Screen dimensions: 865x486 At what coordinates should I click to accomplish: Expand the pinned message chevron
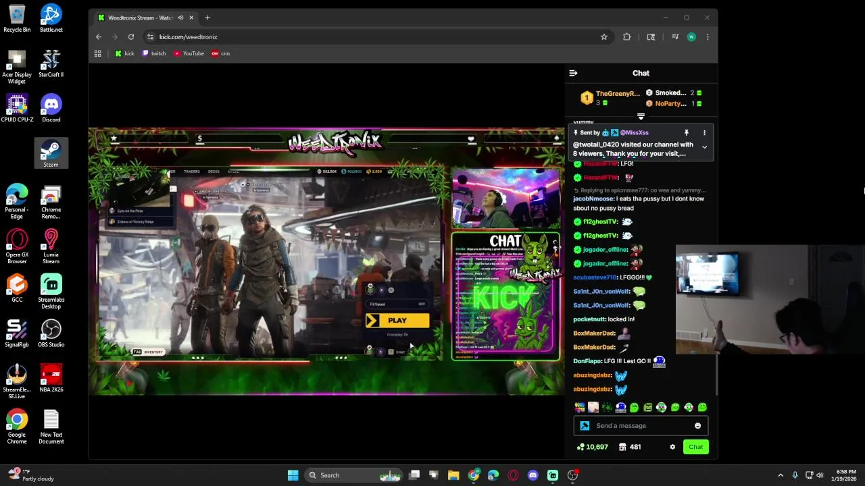click(x=704, y=147)
